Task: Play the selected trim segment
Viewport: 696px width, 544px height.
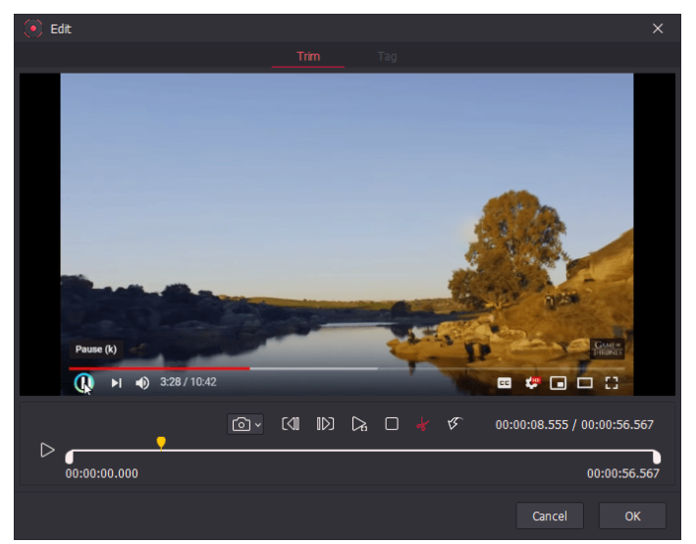Action: click(x=359, y=424)
